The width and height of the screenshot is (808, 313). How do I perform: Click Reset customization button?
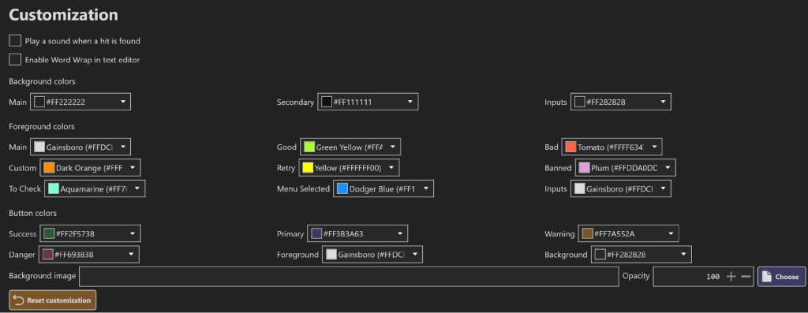tap(53, 300)
